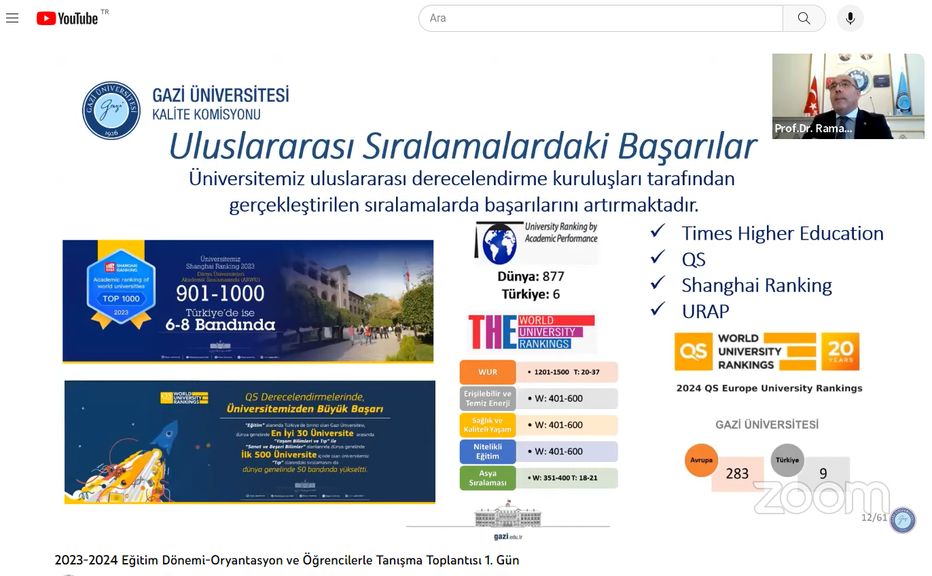Image resolution: width=932 pixels, height=576 pixels.
Task: Click the "6-8 Bandında" text on Shanghai banner
Action: [221, 325]
